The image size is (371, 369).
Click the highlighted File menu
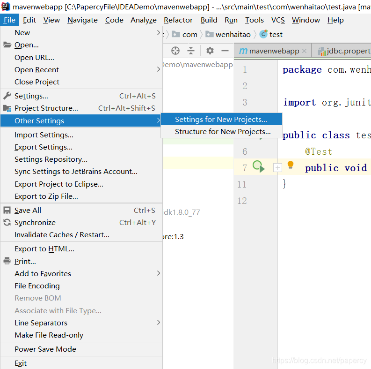pyautogui.click(x=9, y=20)
